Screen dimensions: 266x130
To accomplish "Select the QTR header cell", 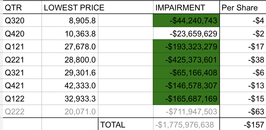I will tap(22, 7).
